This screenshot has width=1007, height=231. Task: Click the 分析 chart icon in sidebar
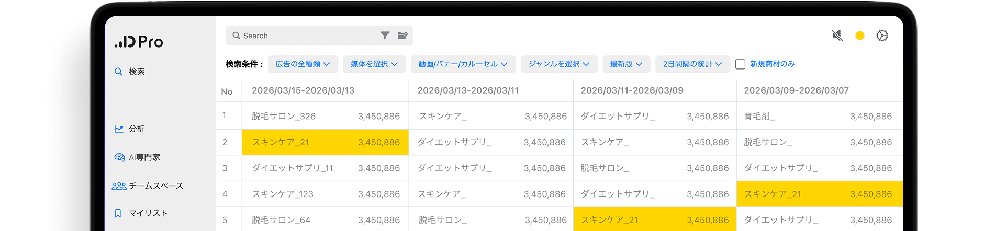pos(119,129)
